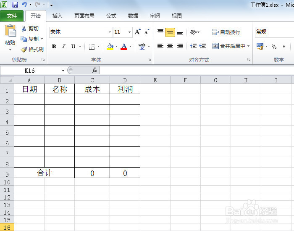Toggle middle vertical alignment (highlighted)
Image resolution: width=294 pixels, height=231 pixels.
click(x=170, y=32)
